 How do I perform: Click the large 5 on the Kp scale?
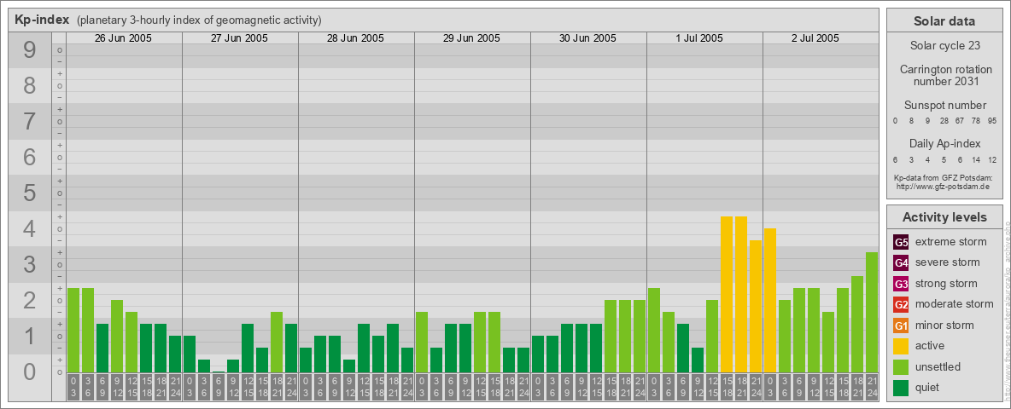tap(29, 193)
